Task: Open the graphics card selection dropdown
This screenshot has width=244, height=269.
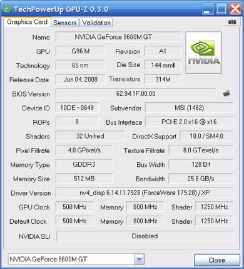Action: [x=139, y=259]
